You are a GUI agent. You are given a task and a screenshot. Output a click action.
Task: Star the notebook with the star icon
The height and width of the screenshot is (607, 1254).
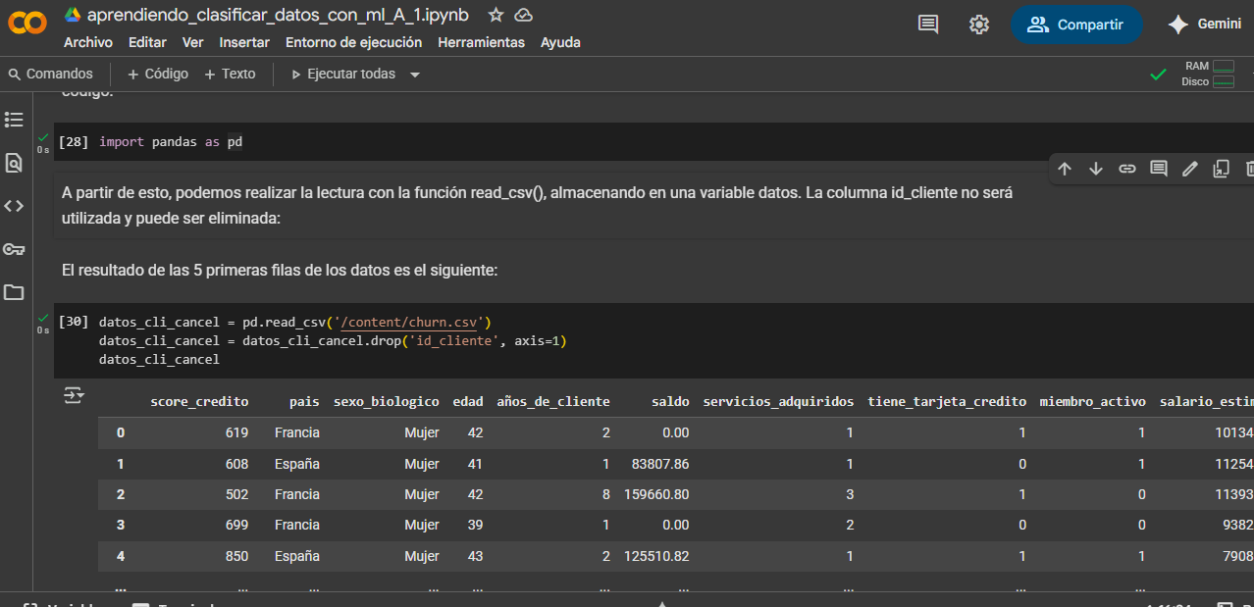pyautogui.click(x=496, y=15)
